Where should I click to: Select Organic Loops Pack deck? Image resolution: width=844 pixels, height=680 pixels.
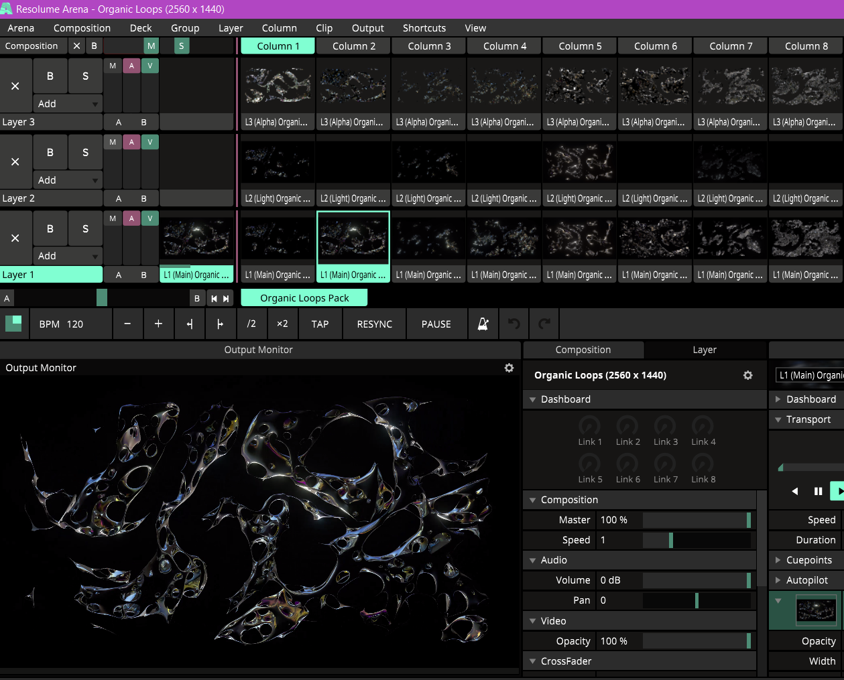[304, 298]
